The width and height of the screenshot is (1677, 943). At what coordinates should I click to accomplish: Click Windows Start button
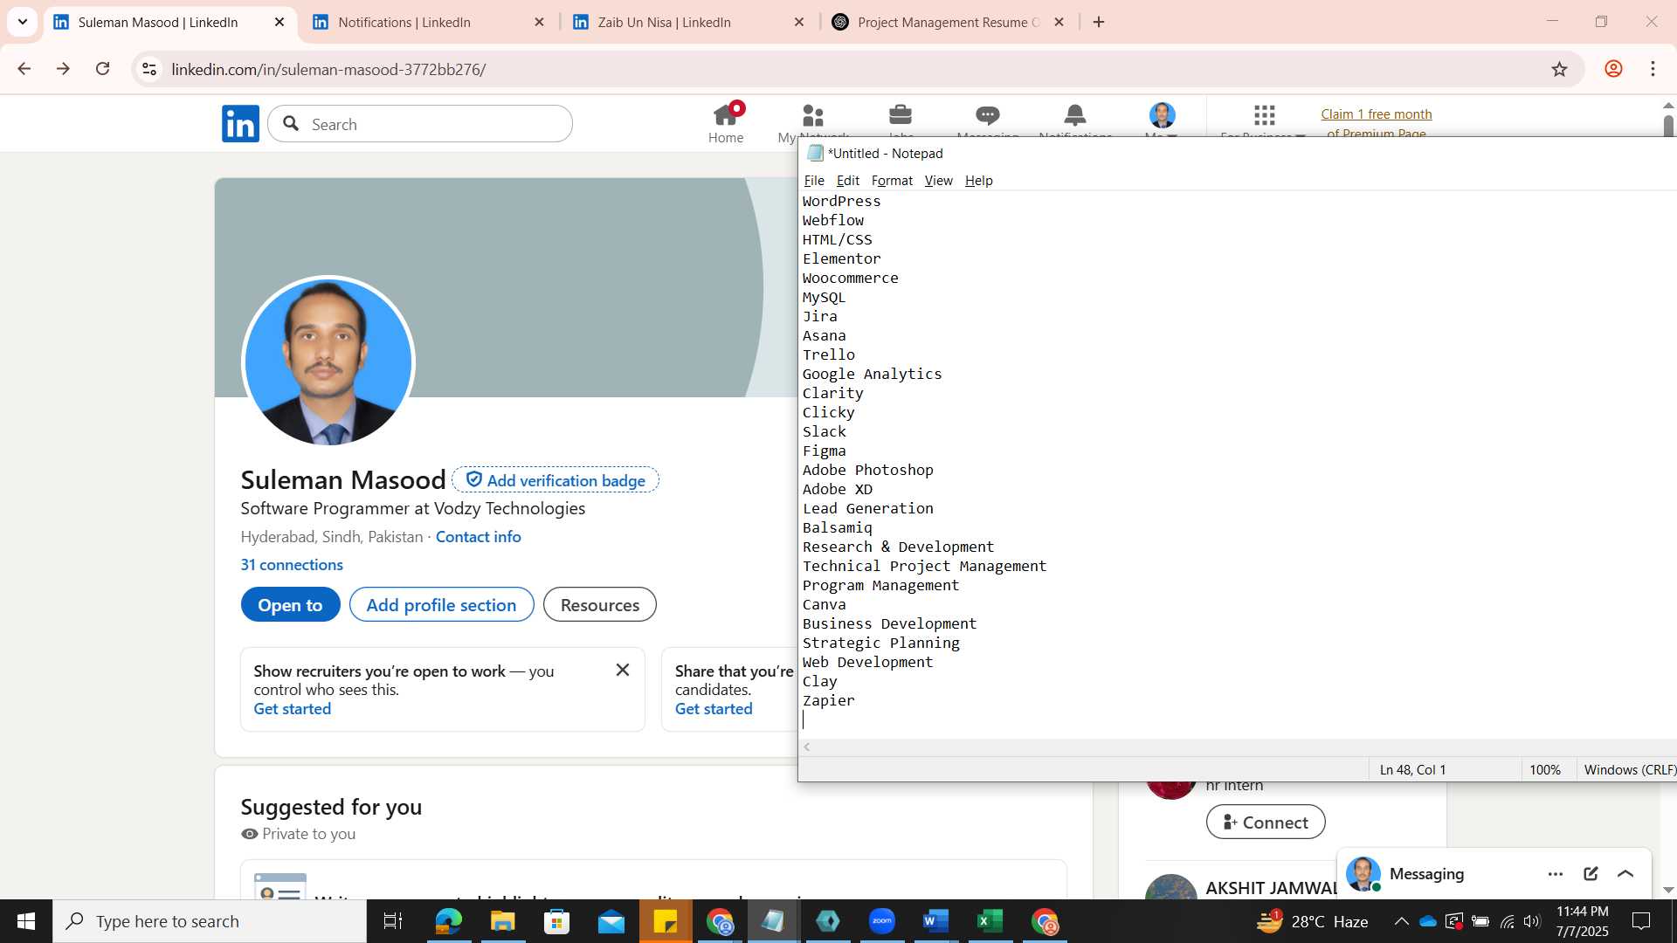[26, 921]
